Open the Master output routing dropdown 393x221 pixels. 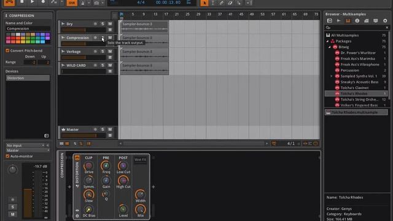[x=28, y=150]
